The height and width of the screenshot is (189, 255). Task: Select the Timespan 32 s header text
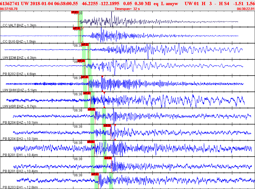[127, 9]
